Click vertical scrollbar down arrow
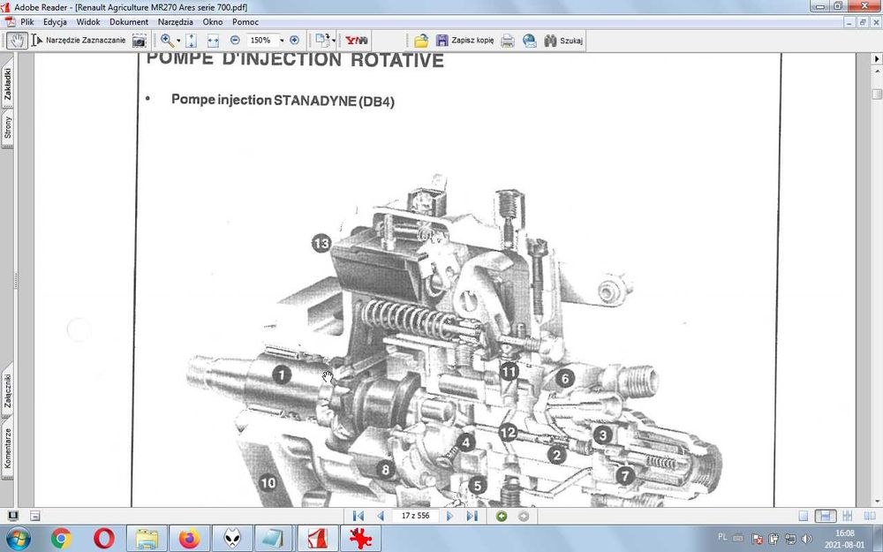883x552 pixels. pyautogui.click(x=877, y=501)
